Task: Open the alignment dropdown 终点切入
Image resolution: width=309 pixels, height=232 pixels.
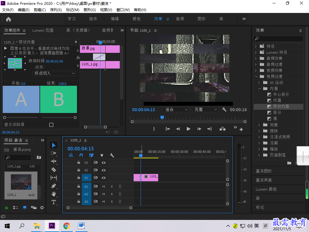Action: [54, 73]
